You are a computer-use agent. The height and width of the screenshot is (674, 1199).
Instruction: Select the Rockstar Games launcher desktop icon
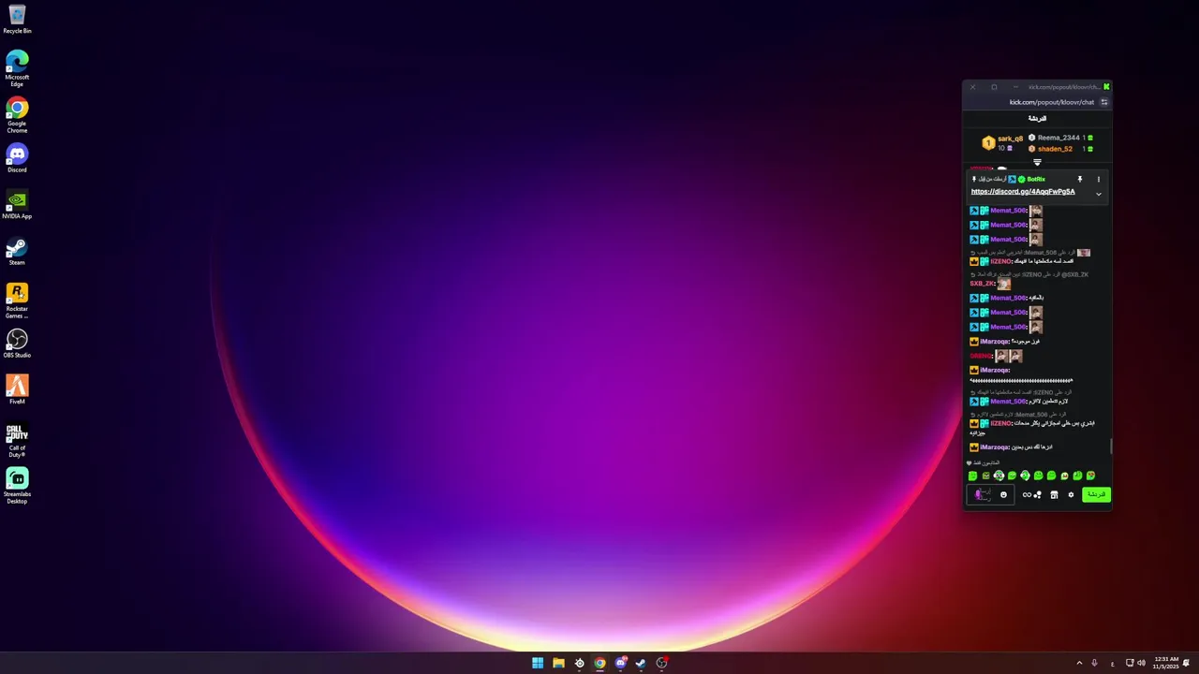tap(17, 300)
